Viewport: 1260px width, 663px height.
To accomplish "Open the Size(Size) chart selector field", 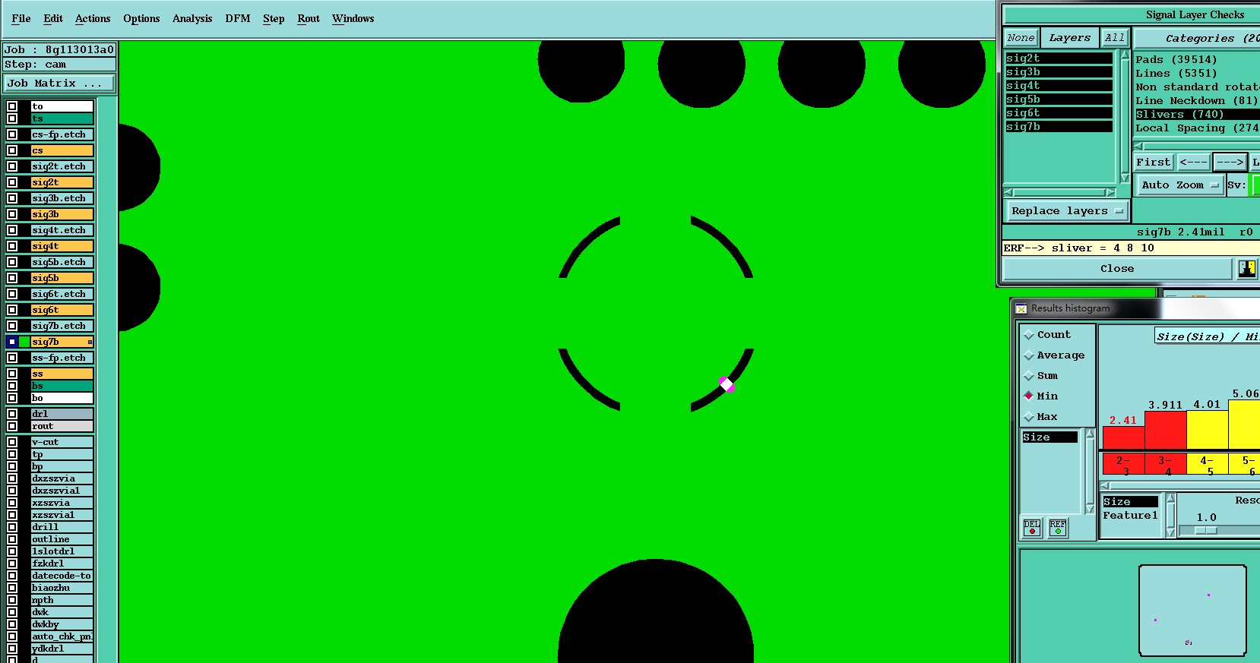I will point(1207,336).
